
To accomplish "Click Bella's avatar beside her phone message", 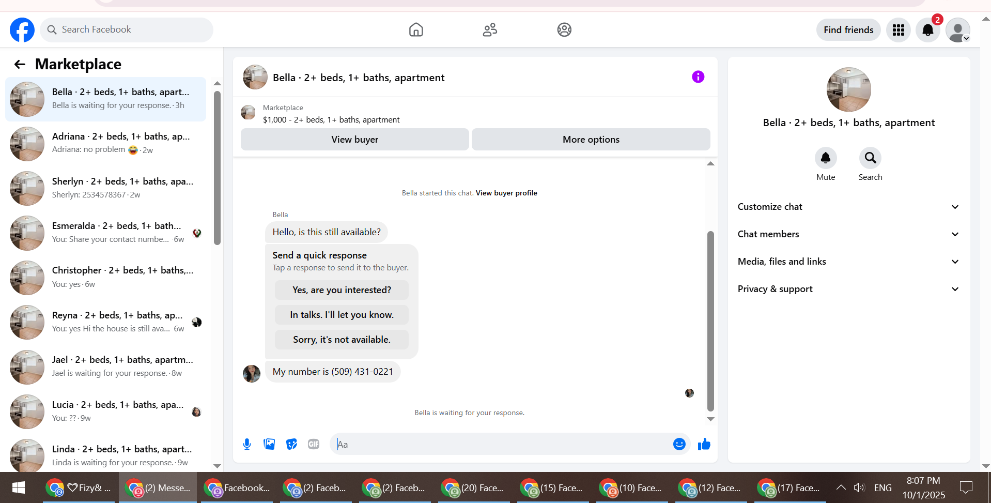I will click(252, 374).
